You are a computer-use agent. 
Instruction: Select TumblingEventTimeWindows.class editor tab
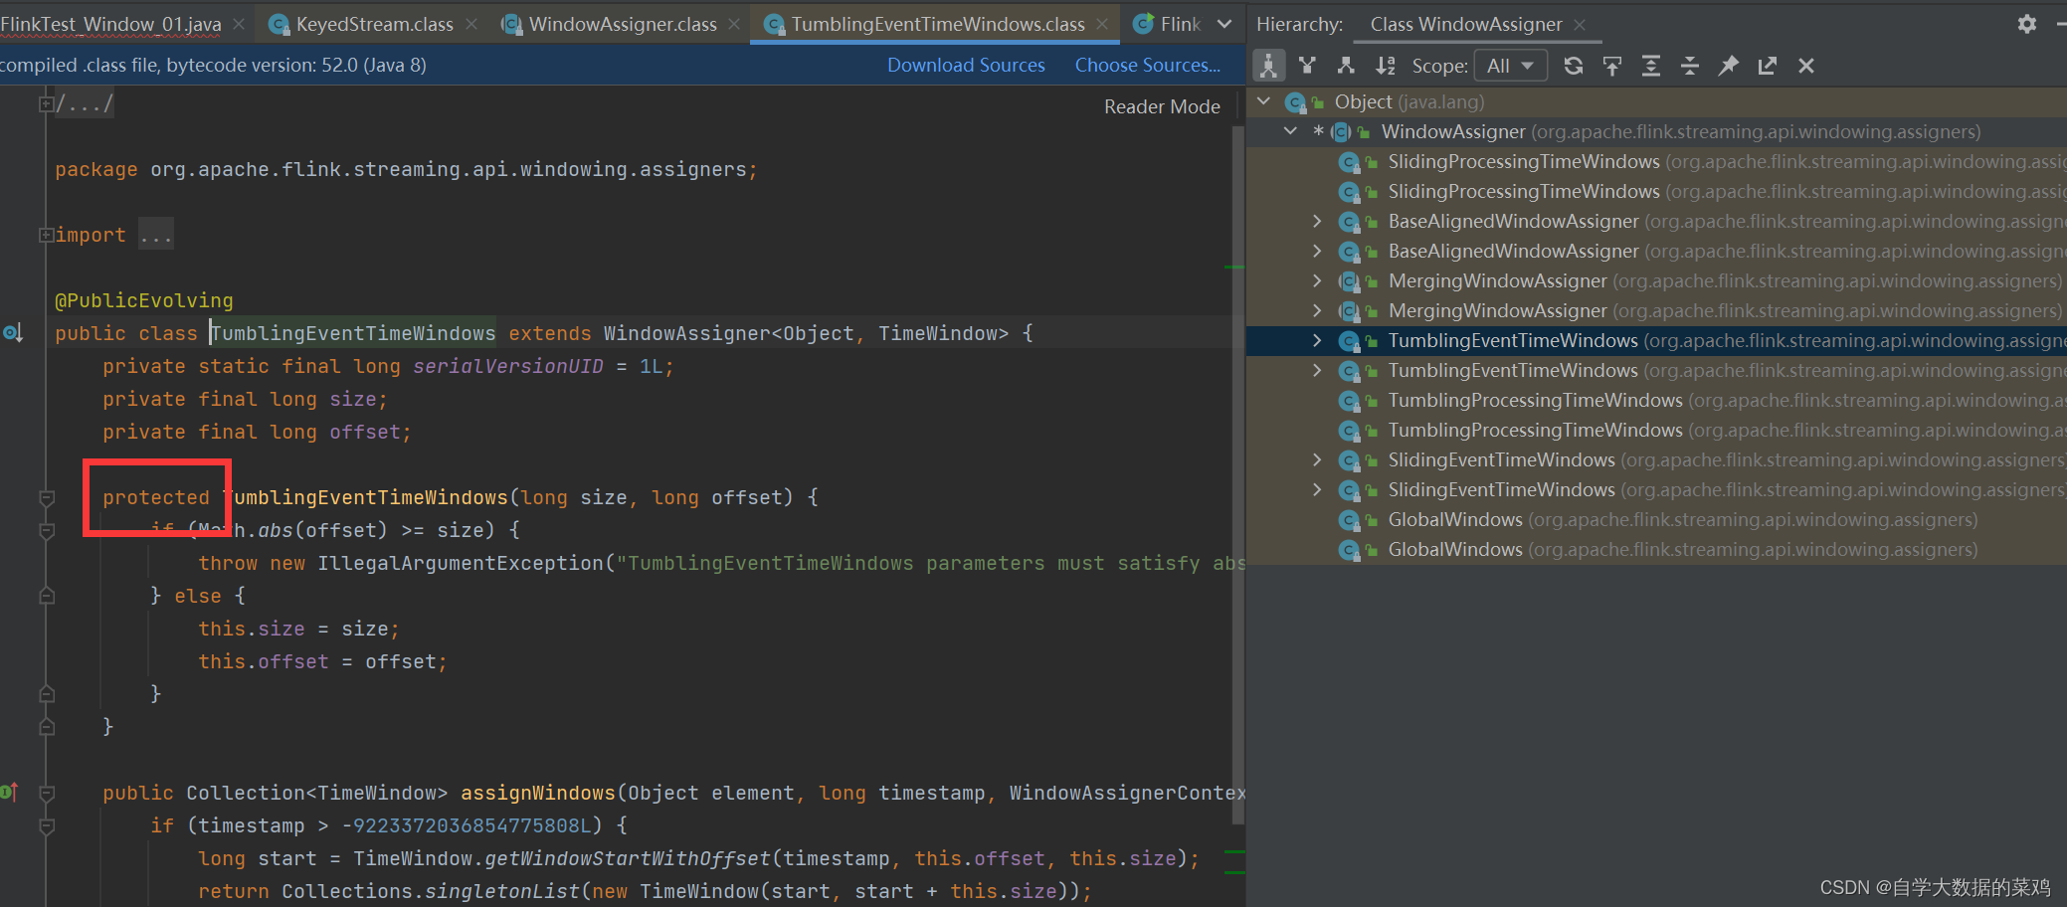coord(938,24)
